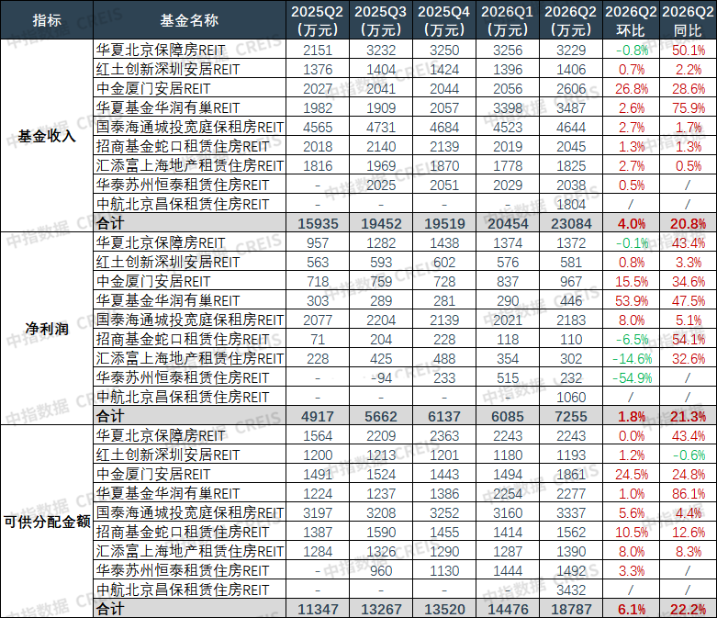Click the distributable total 11347
Image resolution: width=717 pixels, height=618 pixels.
point(318,609)
